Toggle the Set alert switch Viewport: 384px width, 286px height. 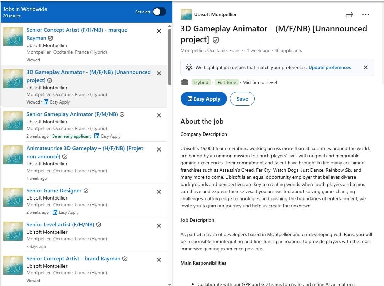click(x=159, y=12)
